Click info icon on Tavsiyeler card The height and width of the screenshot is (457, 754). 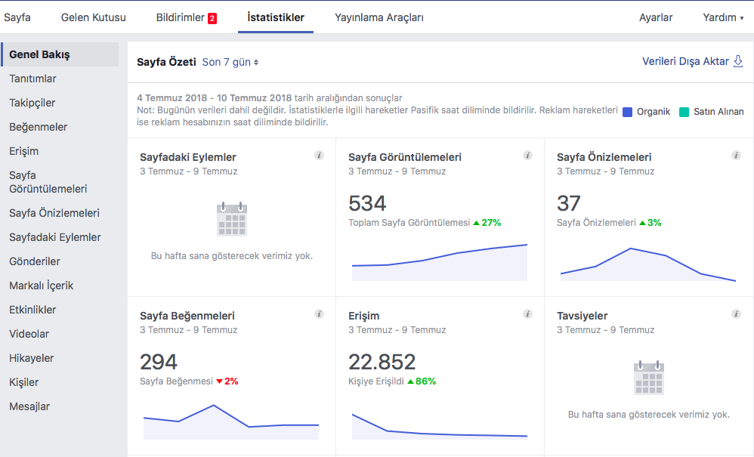click(736, 313)
